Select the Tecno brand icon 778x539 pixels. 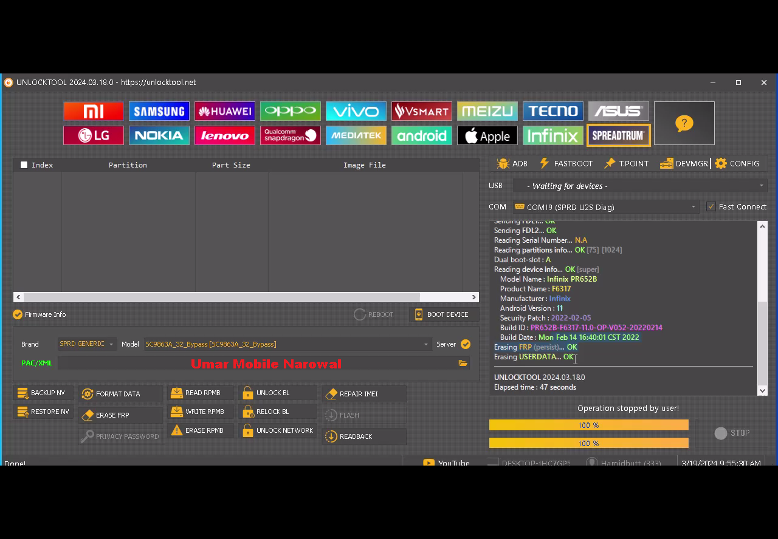553,111
